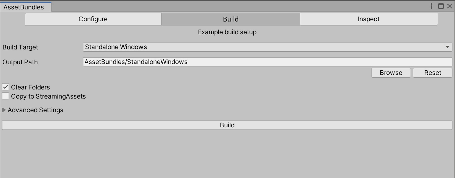
Task: Click the Output Path label
Action: point(20,62)
